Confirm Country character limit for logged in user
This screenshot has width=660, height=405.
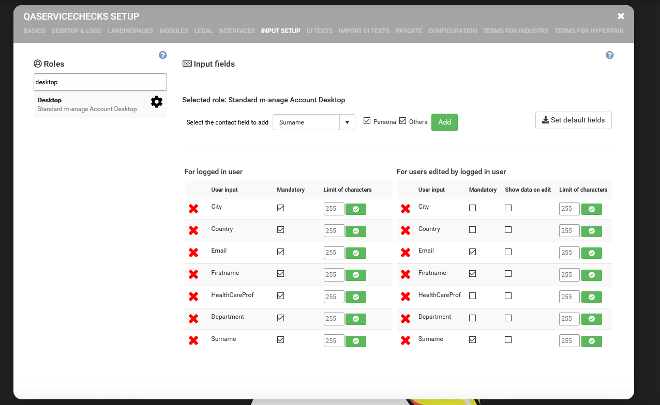point(356,231)
